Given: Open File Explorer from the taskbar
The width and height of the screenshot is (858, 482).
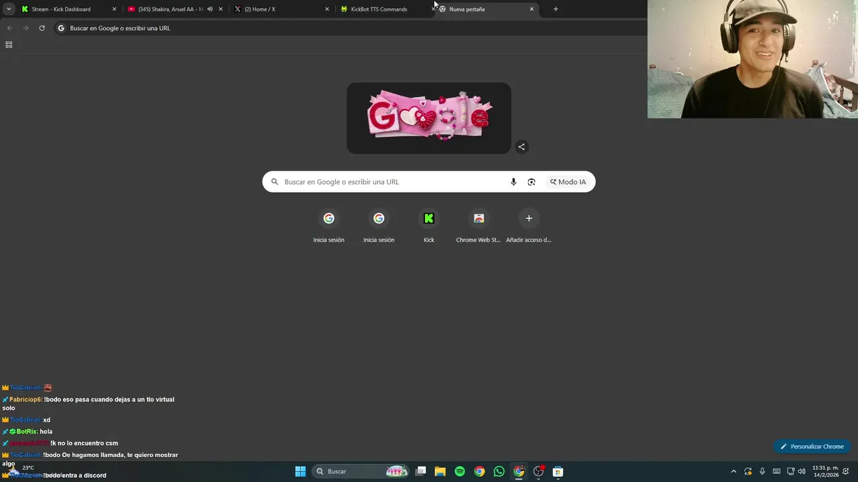Looking at the screenshot, I should coord(440,471).
